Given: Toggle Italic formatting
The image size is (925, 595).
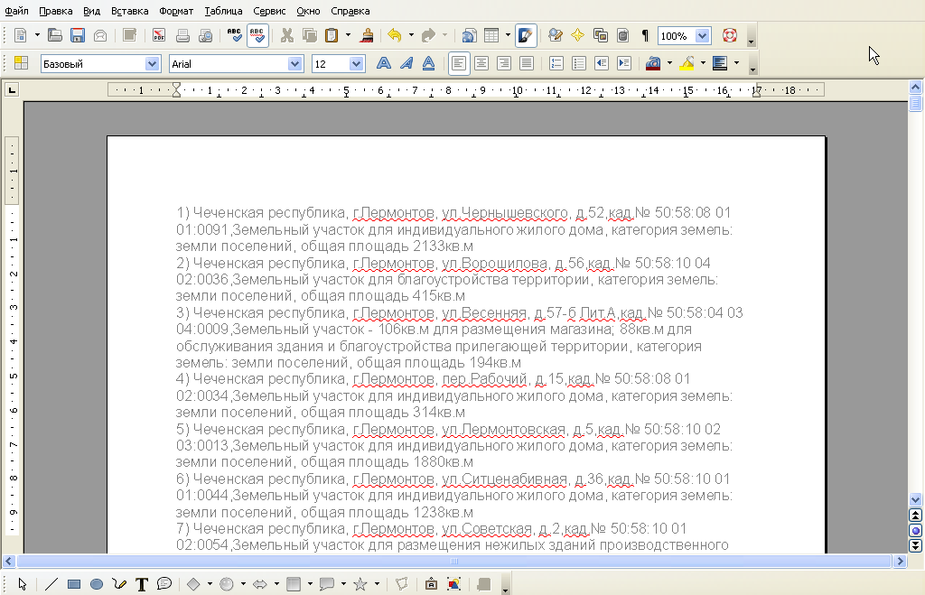Looking at the screenshot, I should pyautogui.click(x=406, y=63).
